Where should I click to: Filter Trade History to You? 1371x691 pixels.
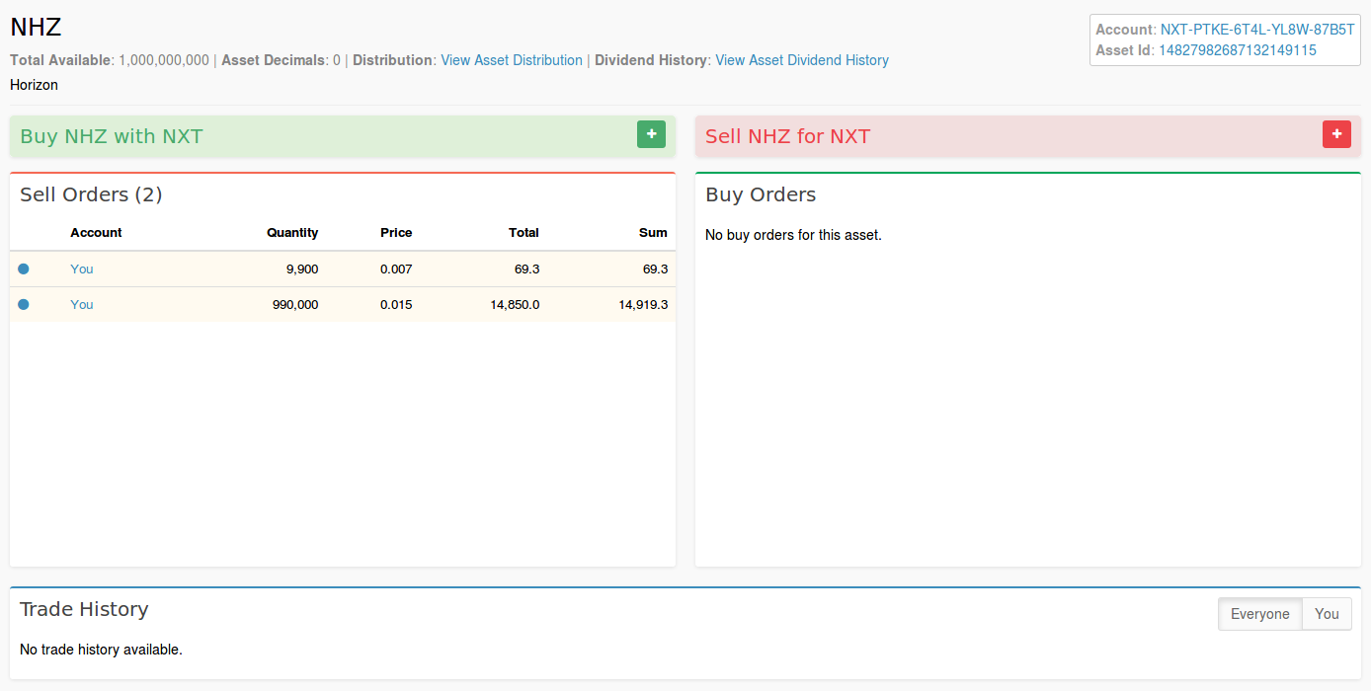click(1327, 614)
